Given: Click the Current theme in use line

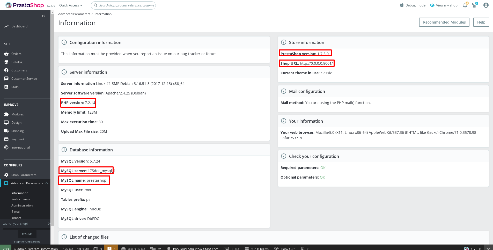Looking at the screenshot, I should pyautogui.click(x=306, y=73).
